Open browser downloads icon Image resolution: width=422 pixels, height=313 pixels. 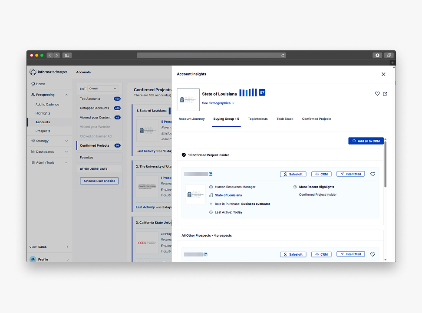[x=377, y=56]
